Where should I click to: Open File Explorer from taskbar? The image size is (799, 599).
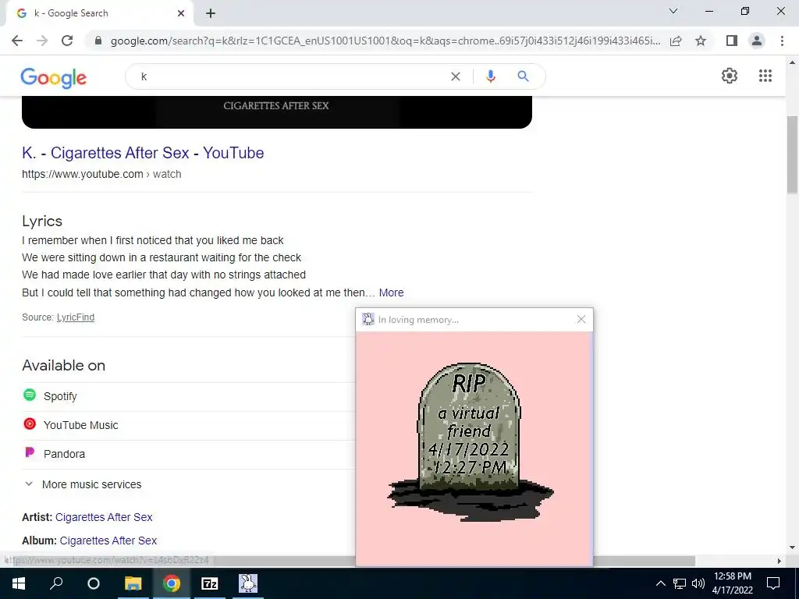tap(133, 583)
